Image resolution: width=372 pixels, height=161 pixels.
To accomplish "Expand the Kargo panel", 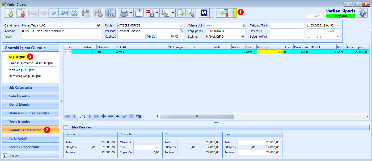I will 5,155.
